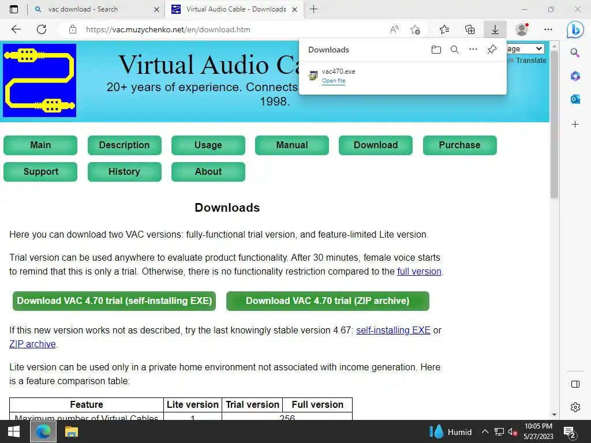
Task: Click the scrollbar down arrow
Action: (x=554, y=414)
